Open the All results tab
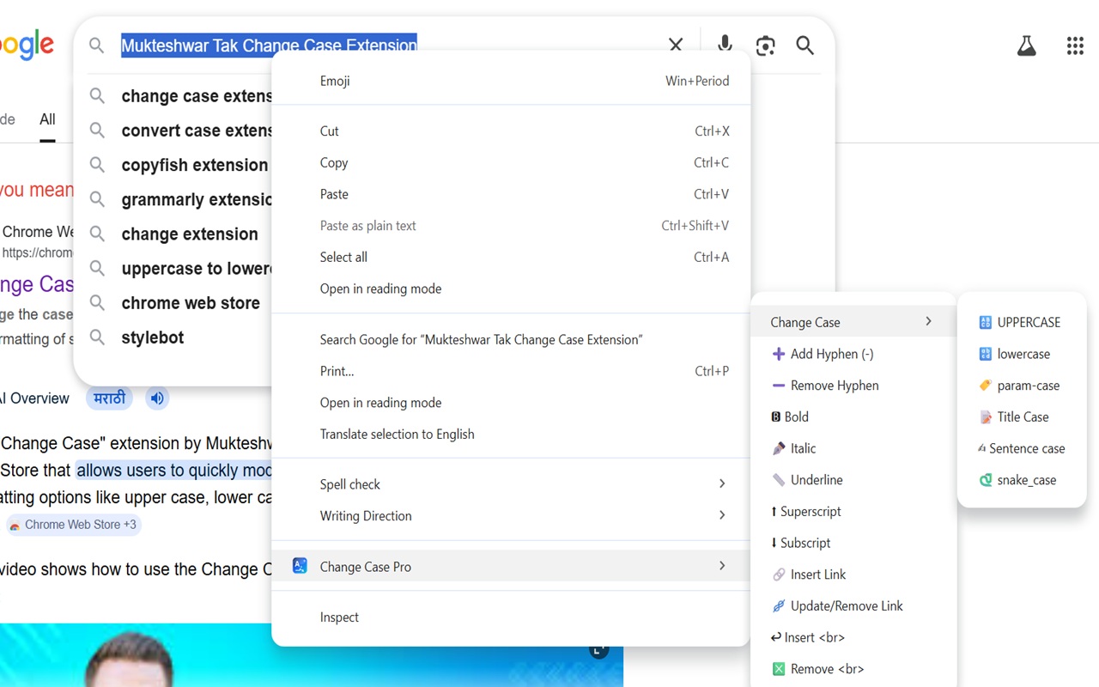This screenshot has width=1099, height=687. pyautogui.click(x=47, y=119)
